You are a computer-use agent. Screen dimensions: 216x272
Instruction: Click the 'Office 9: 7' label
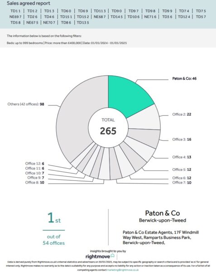click(x=36, y=178)
